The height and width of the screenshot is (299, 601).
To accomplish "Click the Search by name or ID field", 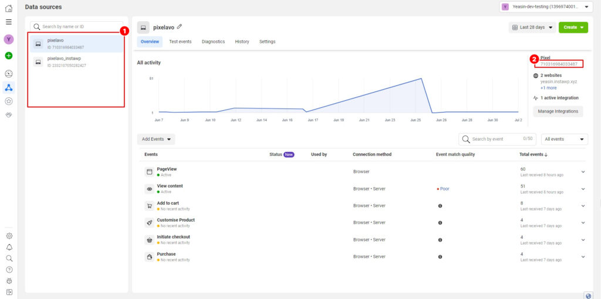I will click(x=77, y=26).
